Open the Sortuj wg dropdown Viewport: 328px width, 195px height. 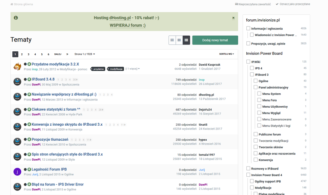227,54
